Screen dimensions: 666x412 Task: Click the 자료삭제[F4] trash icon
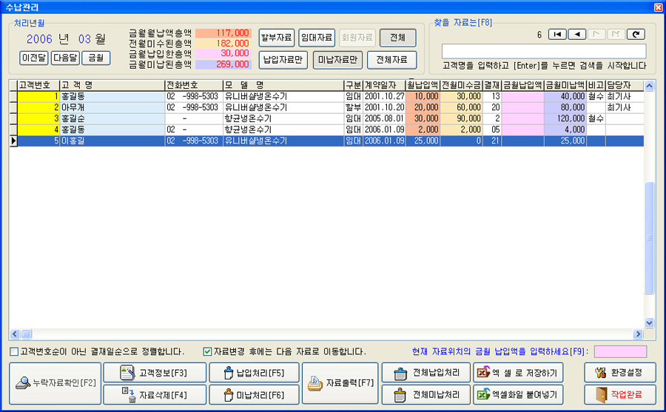coord(128,394)
